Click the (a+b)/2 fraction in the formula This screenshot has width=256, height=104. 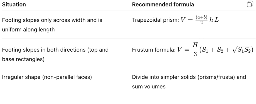[x=201, y=20]
